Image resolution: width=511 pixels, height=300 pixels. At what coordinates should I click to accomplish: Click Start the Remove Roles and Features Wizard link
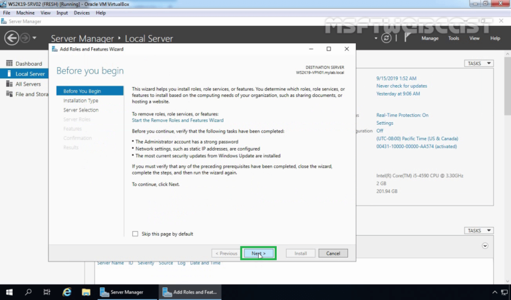177,120
